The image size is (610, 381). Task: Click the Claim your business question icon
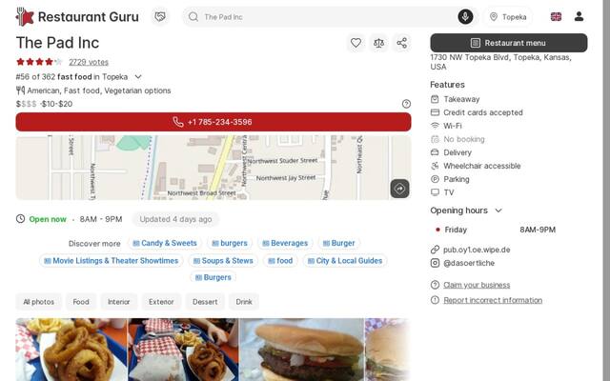(435, 285)
